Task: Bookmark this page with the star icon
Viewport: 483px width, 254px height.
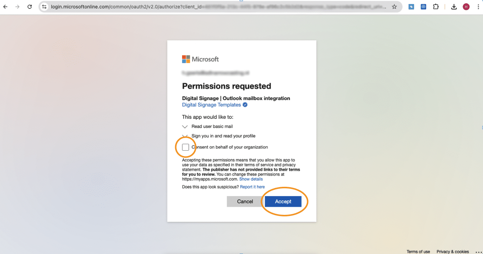Action: (x=395, y=7)
